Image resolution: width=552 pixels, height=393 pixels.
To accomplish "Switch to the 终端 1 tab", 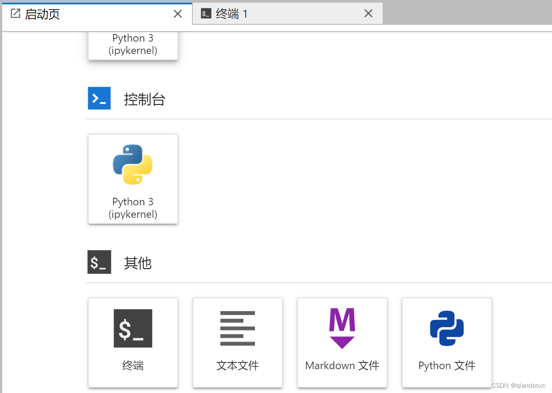I will (288, 14).
